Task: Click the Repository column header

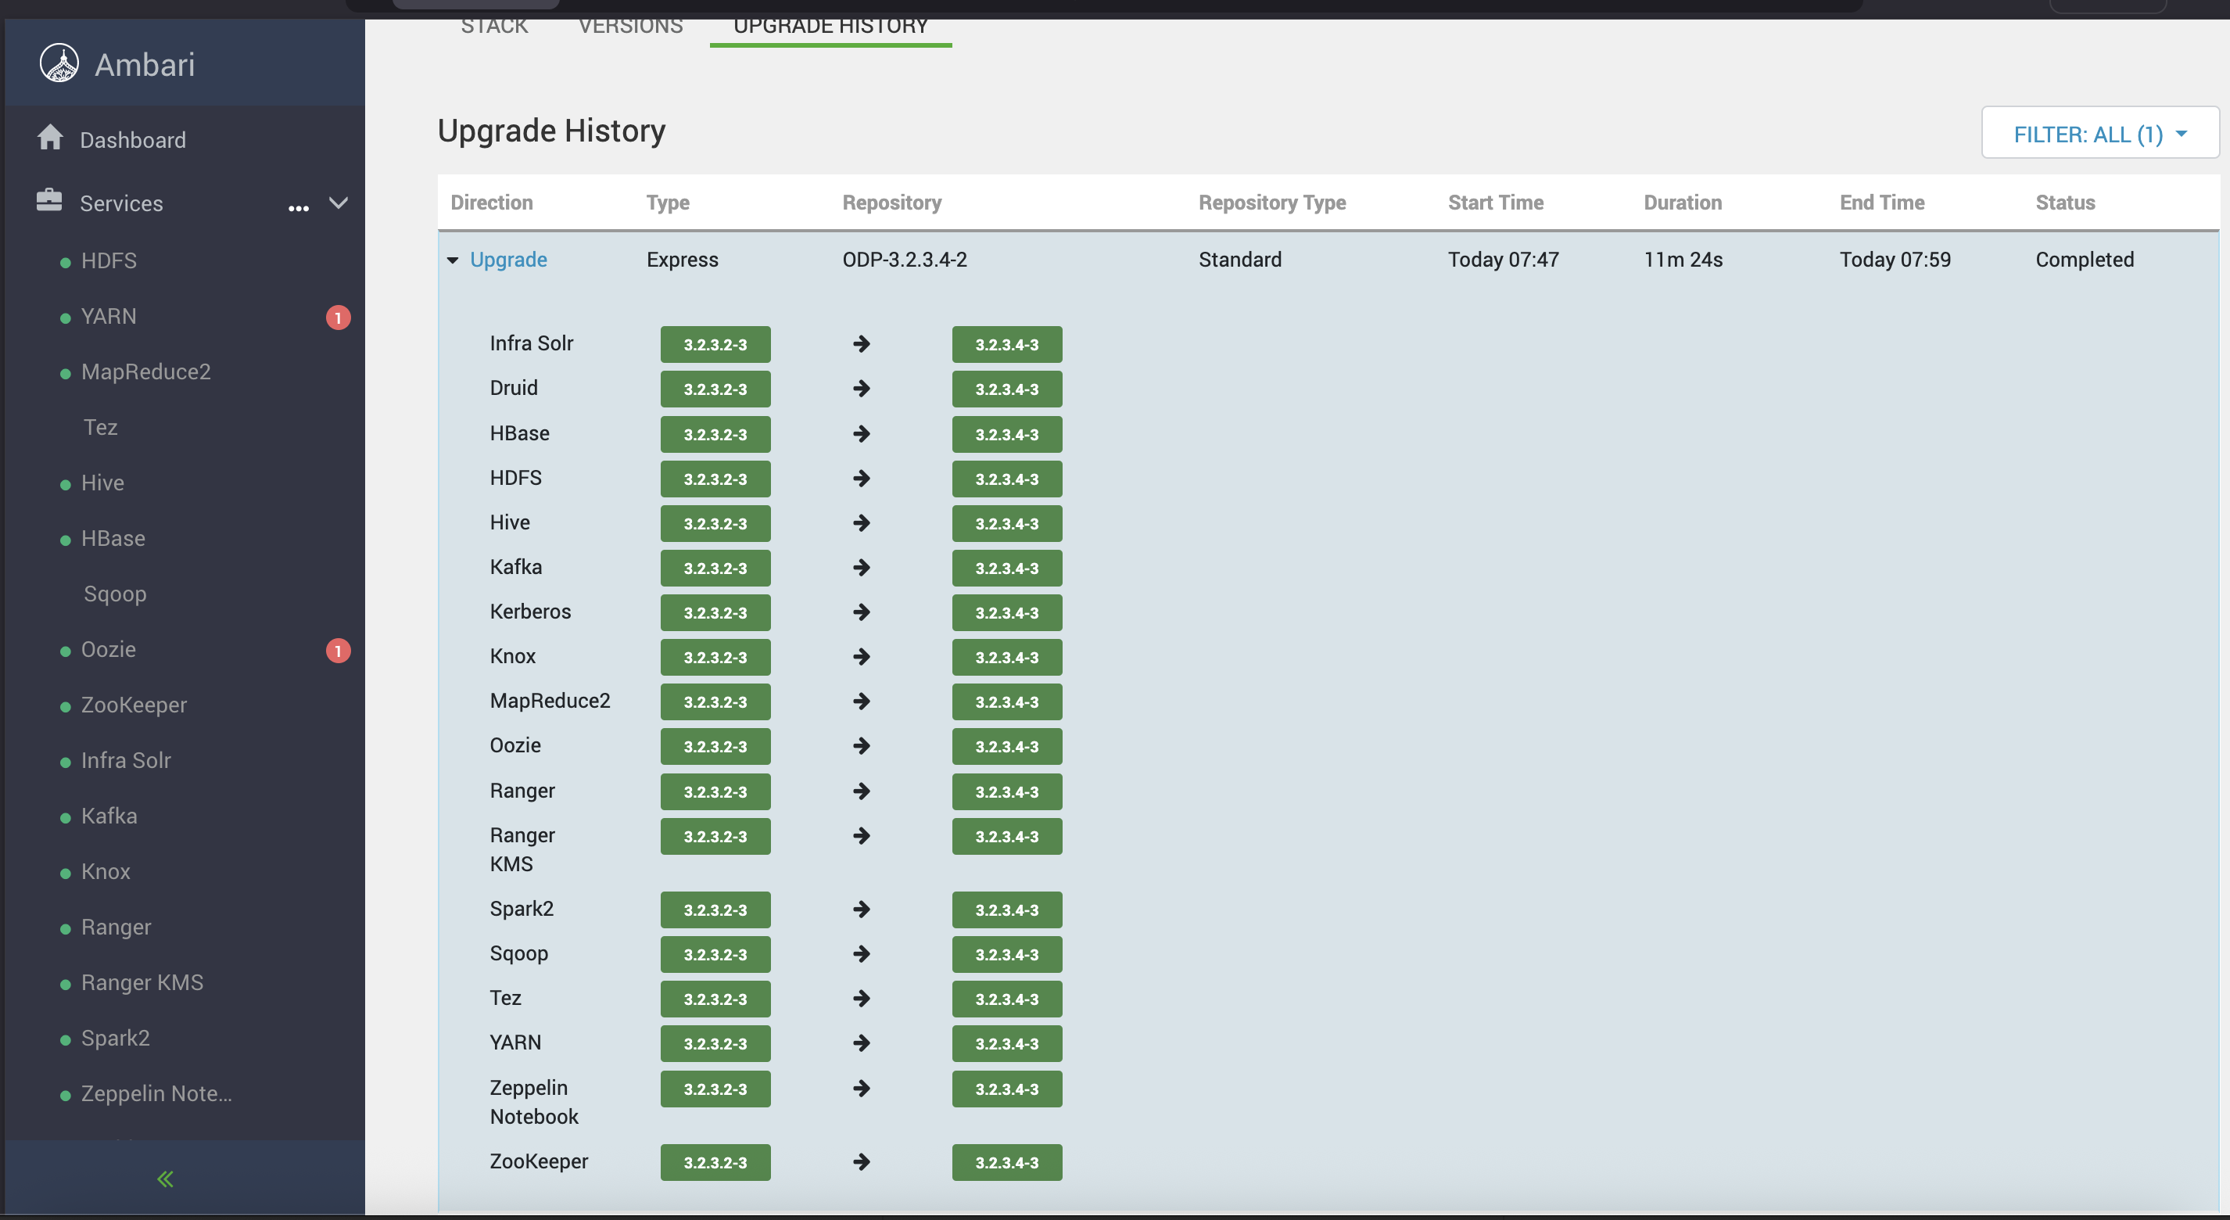Action: point(891,203)
